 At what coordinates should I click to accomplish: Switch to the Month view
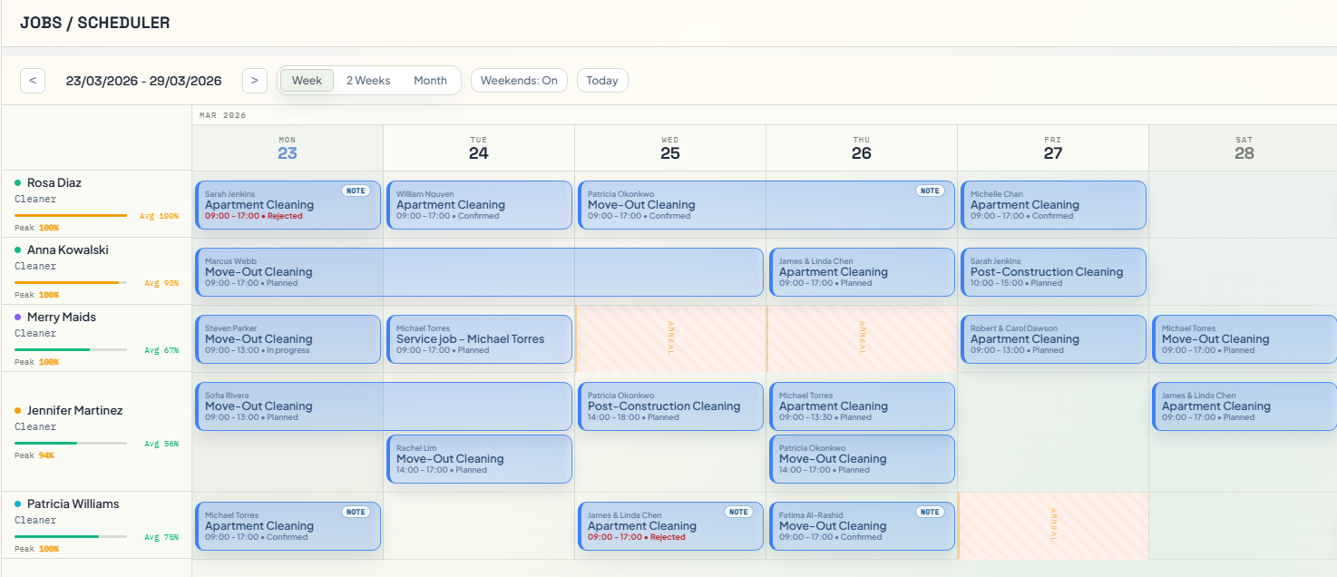[431, 80]
